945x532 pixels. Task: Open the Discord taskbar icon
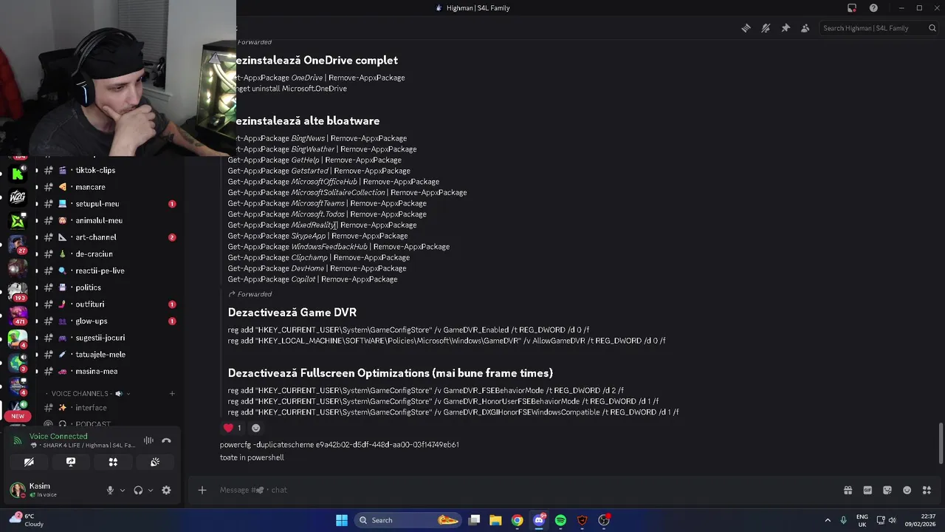pos(539,520)
